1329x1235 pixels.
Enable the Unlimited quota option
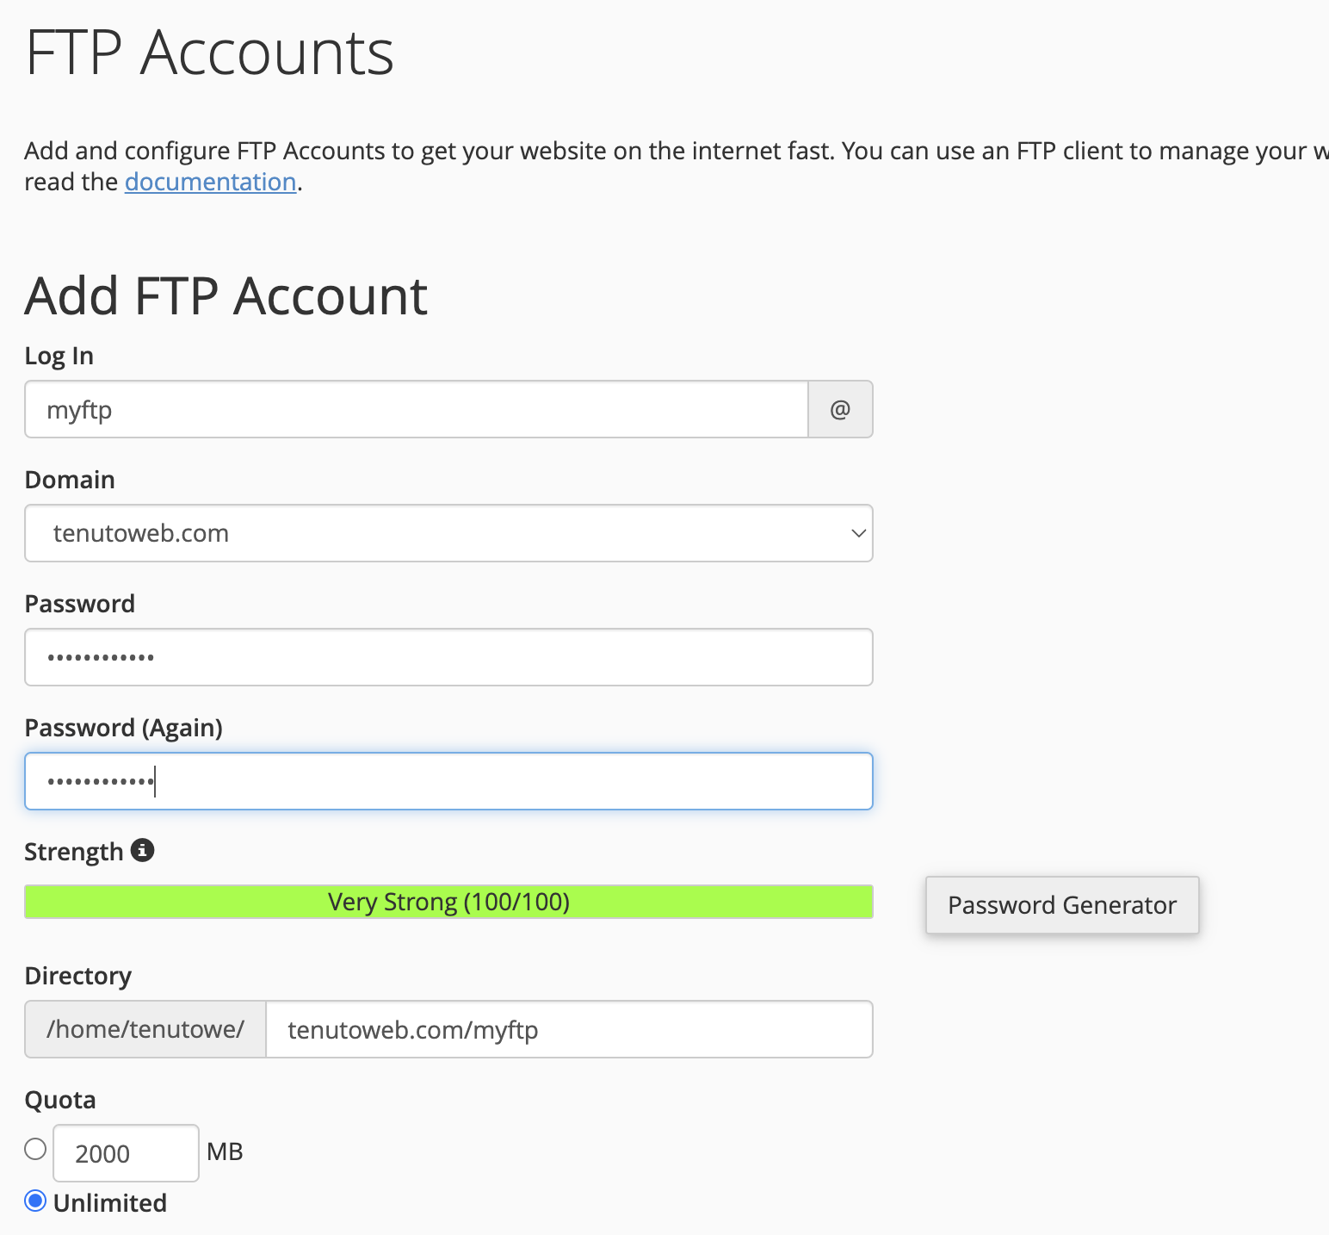(35, 1201)
